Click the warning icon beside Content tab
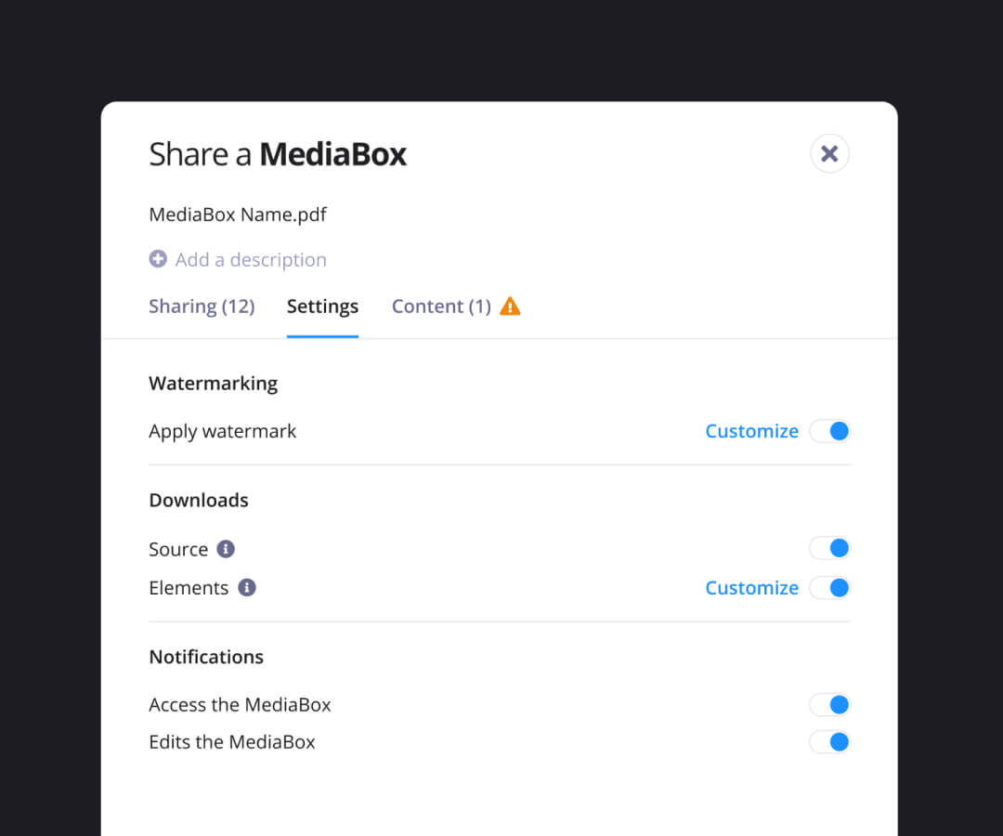This screenshot has height=836, width=1003. [510, 306]
